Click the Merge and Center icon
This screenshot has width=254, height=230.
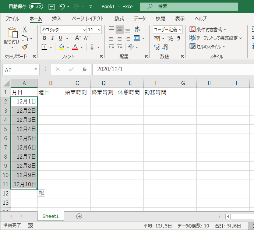[x=137, y=38]
